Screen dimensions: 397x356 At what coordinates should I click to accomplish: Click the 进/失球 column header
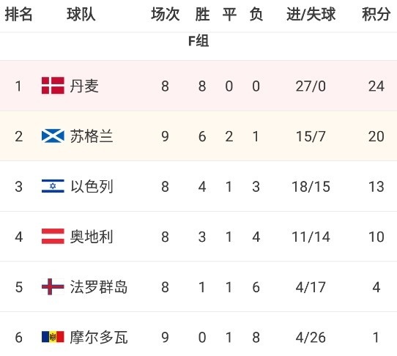coord(311,14)
